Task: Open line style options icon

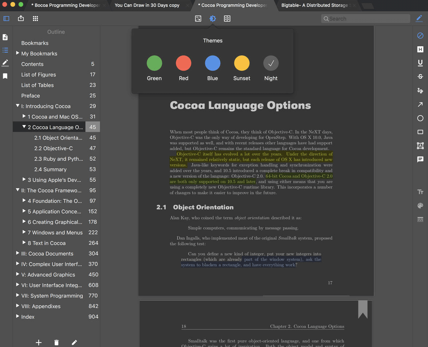Action: point(420,219)
